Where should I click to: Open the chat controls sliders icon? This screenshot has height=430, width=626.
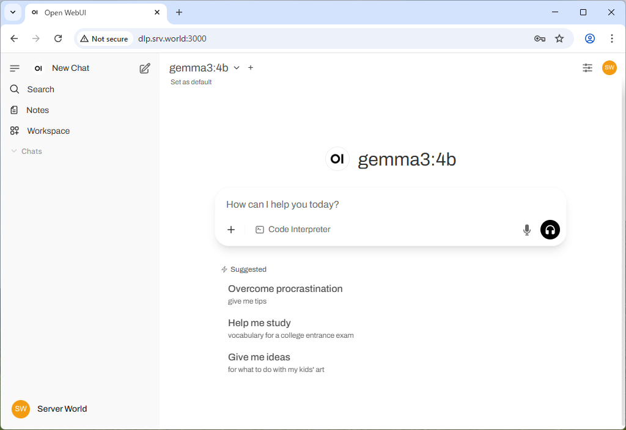587,68
